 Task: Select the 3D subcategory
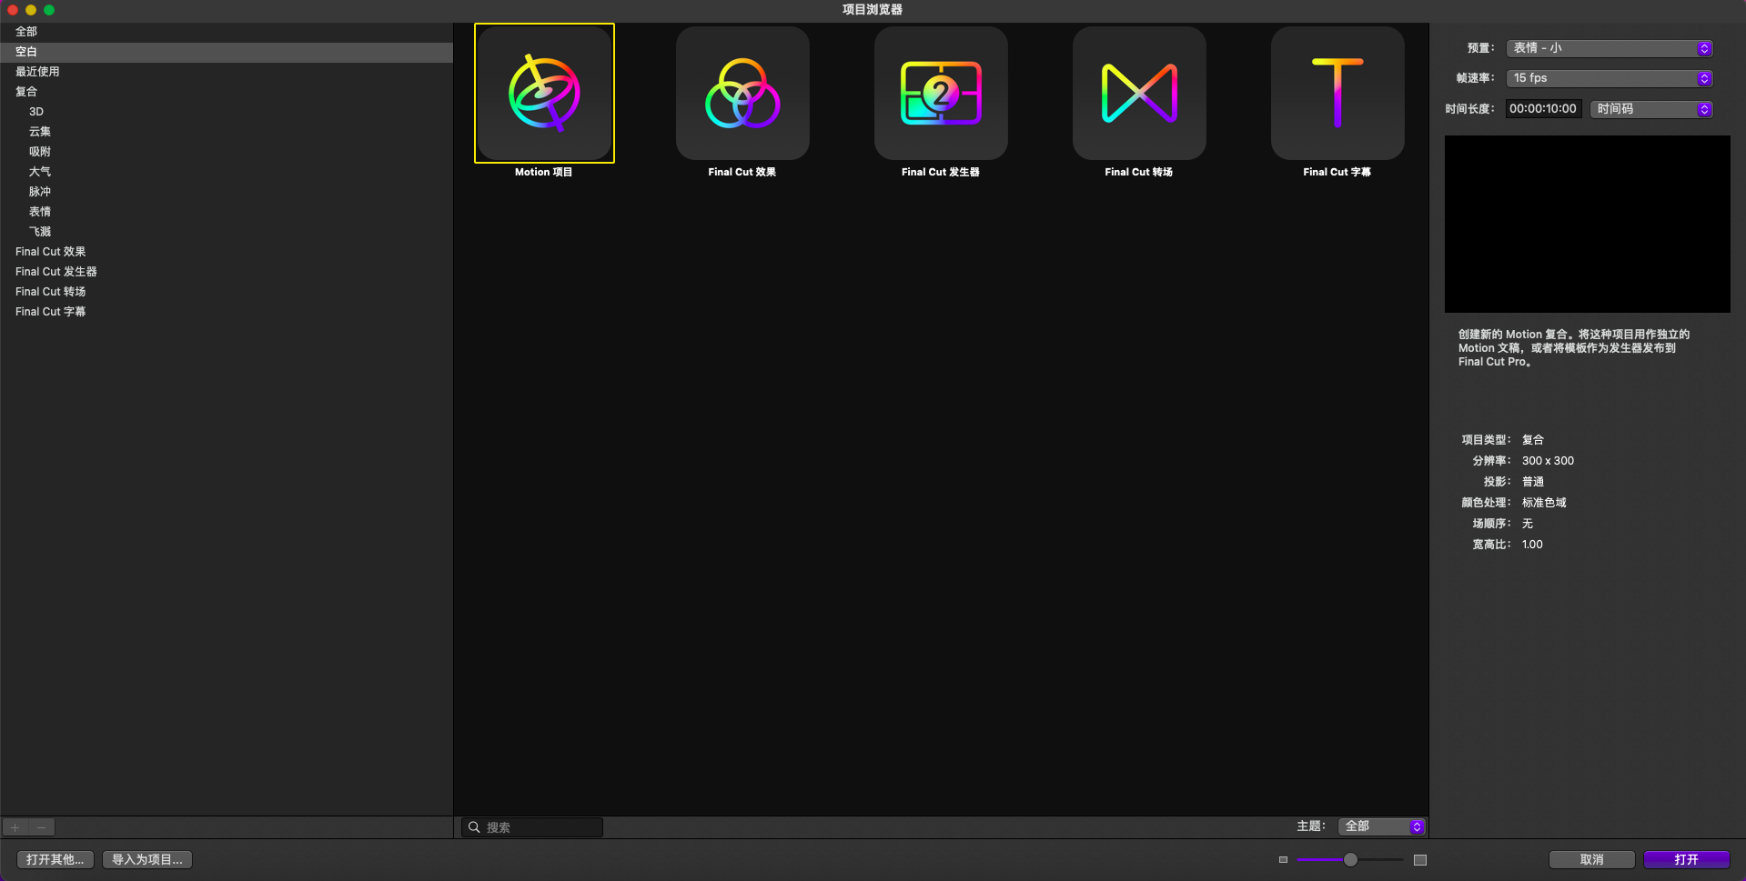coord(227,112)
